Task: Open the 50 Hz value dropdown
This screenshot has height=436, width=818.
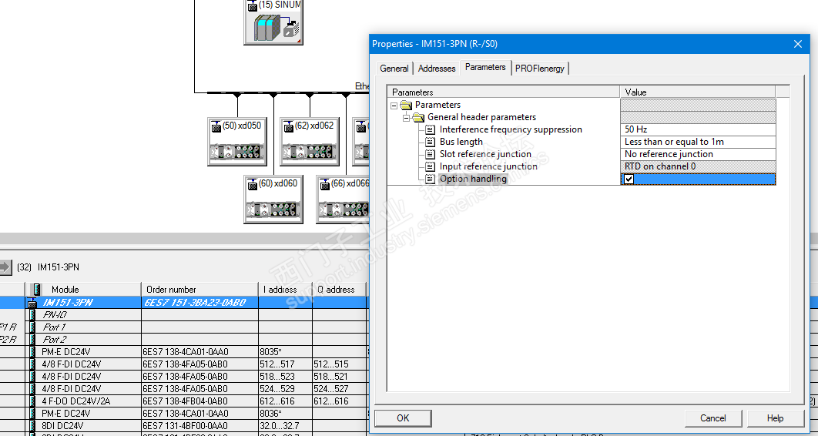Action: [x=698, y=129]
